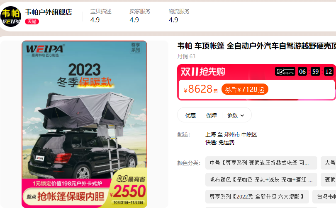Click the 天猫 Tmall badge

click(32, 22)
